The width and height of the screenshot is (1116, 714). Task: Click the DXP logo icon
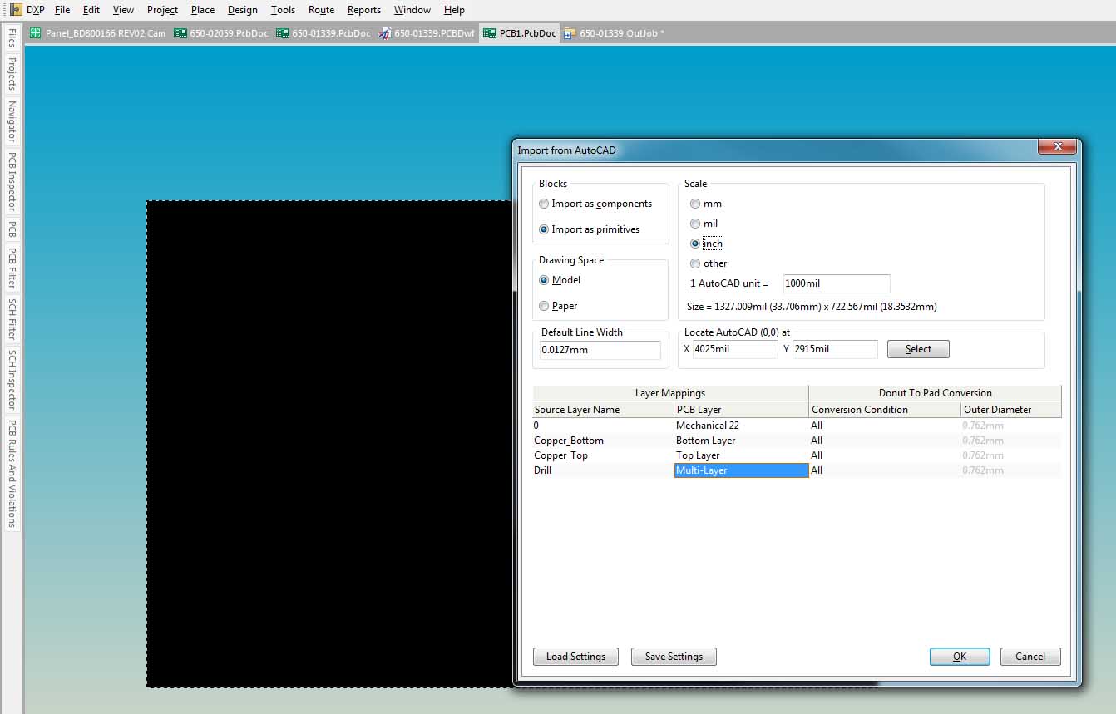point(15,10)
